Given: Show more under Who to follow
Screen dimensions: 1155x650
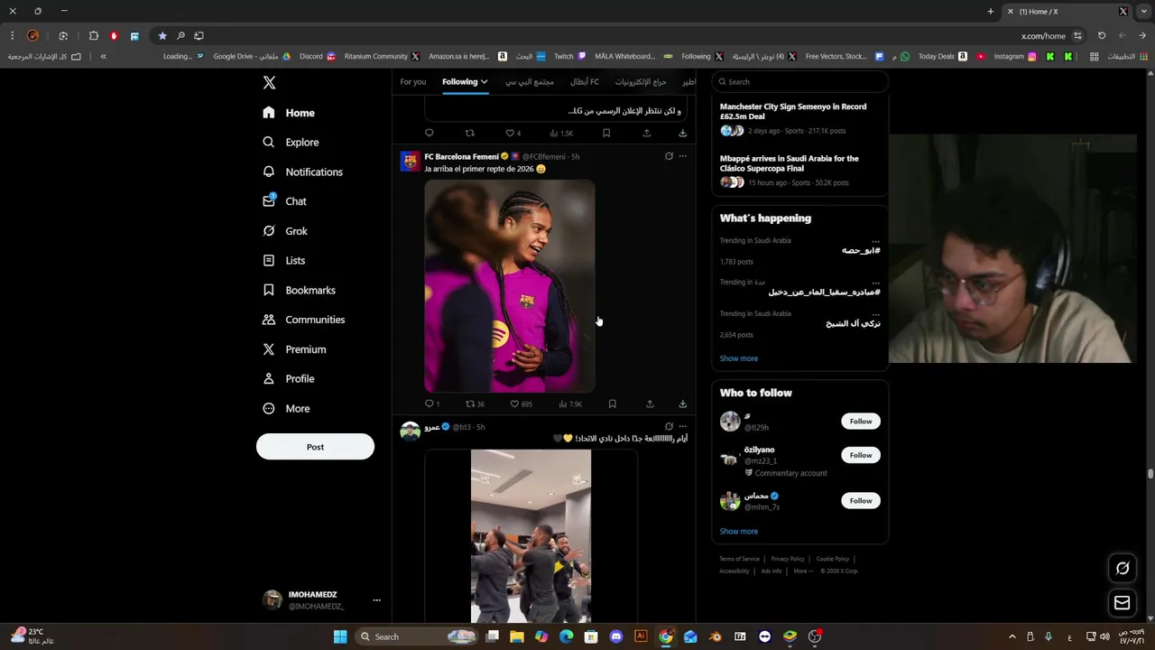Looking at the screenshot, I should tap(738, 531).
